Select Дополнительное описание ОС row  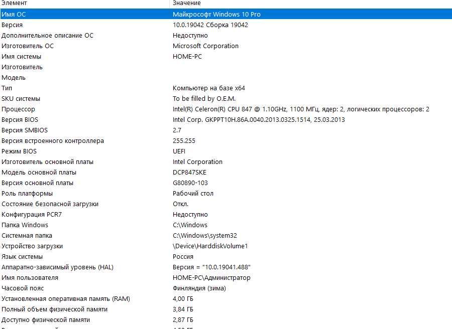pos(47,36)
